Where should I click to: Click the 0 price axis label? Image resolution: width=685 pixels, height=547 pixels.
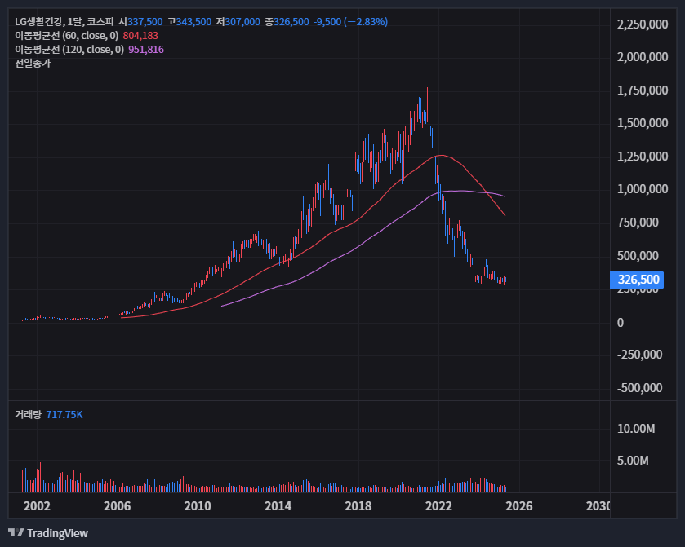click(x=621, y=323)
